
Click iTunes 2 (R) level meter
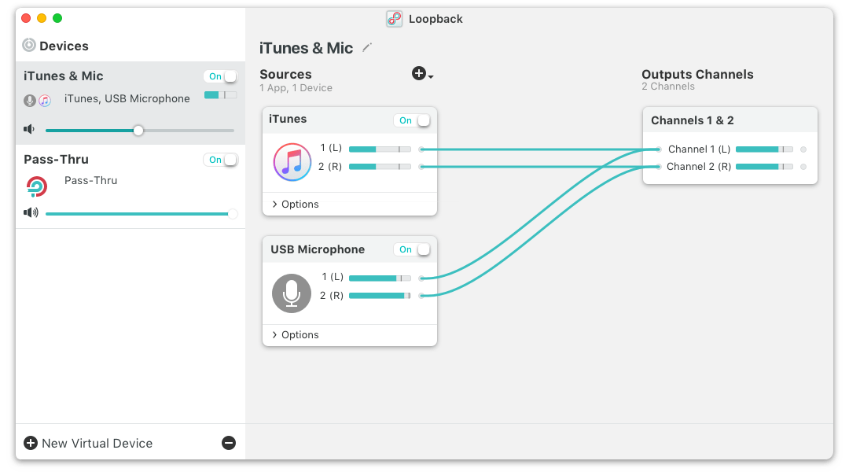tap(380, 166)
